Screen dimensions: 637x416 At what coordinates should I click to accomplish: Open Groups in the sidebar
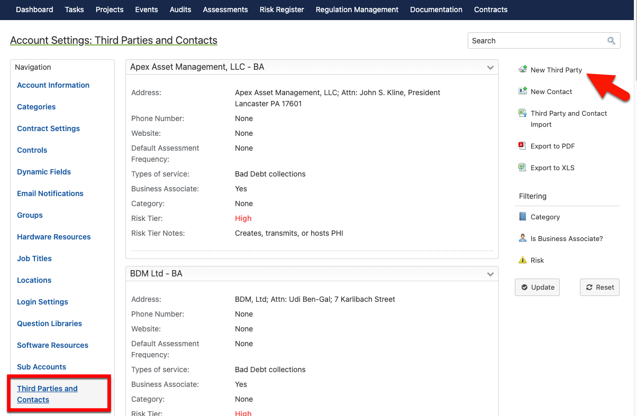pyautogui.click(x=30, y=215)
